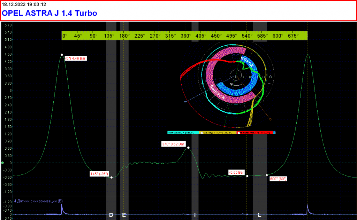Screen dimensions: 357x220
Task: Click the small blue icon at the legend's right end
Action: (x=274, y=133)
